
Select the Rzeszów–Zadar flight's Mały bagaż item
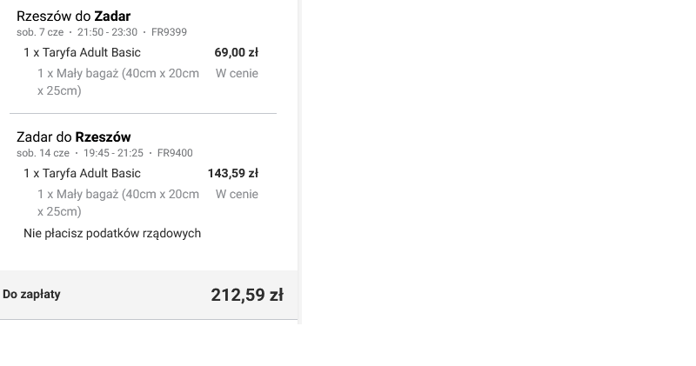pyautogui.click(x=117, y=82)
